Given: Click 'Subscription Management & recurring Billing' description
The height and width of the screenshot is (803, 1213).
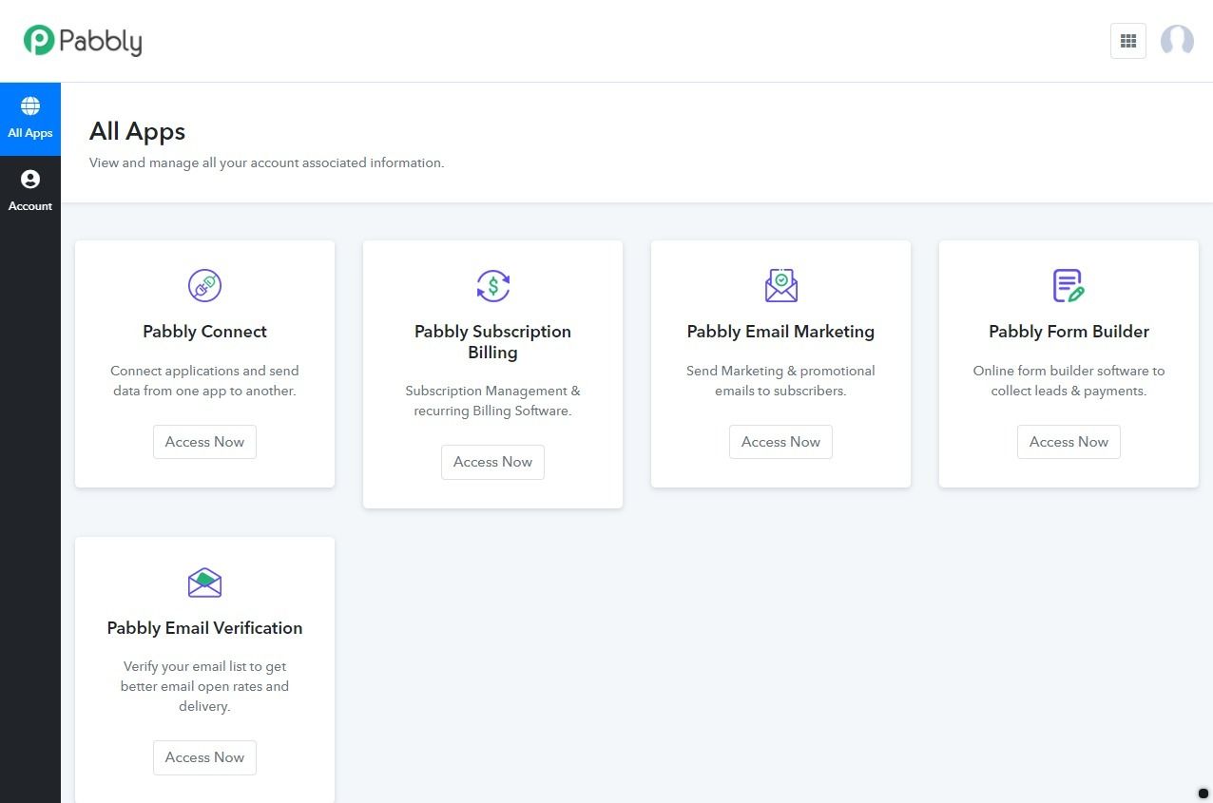Looking at the screenshot, I should [x=492, y=401].
